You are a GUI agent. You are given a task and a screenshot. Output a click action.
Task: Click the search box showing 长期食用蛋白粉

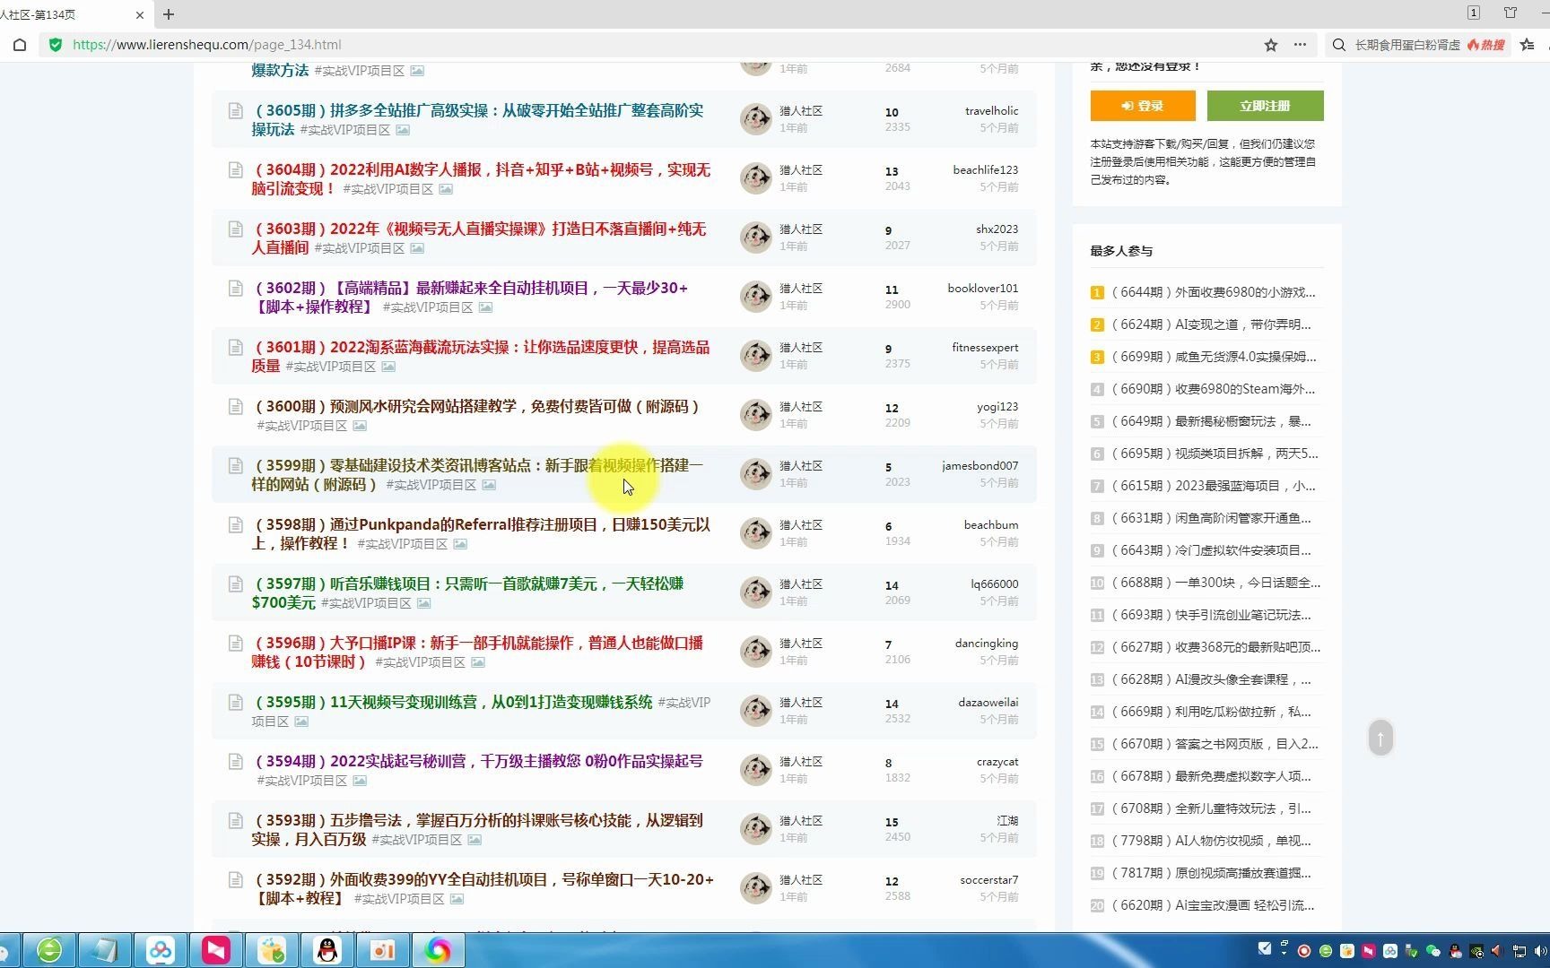(1406, 45)
